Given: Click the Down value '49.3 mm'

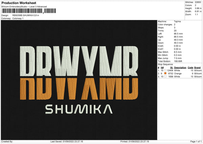Looking at the screenshot, I should [178, 43].
